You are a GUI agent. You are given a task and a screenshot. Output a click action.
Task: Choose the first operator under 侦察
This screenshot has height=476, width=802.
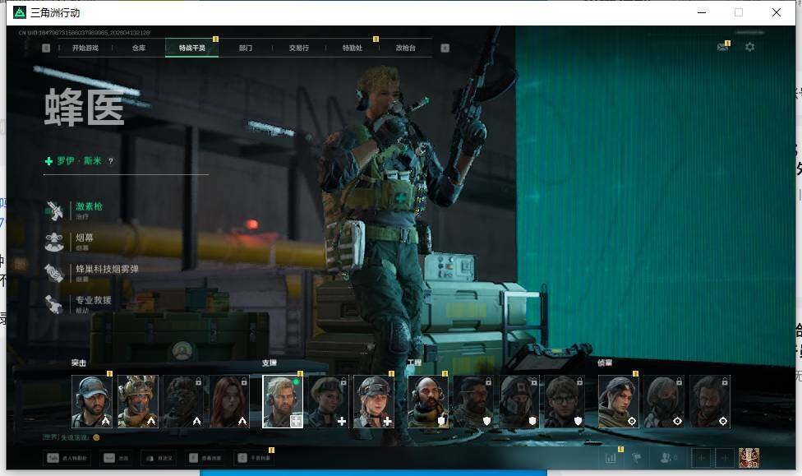pos(618,402)
